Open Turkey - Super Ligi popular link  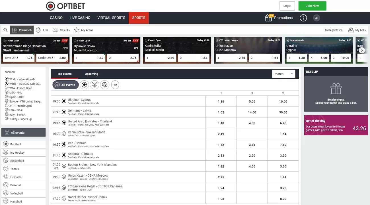click(20, 119)
